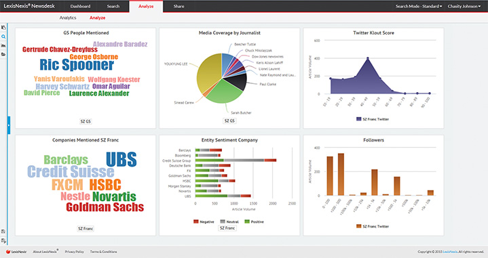Click the save-as pencil icon at sidebar bottom

(x=3, y=240)
